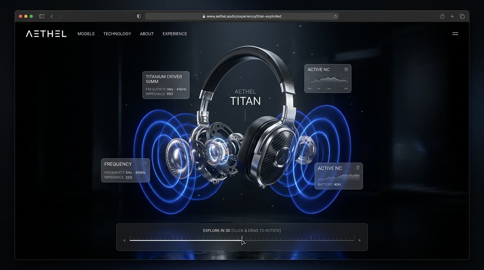Toggle the Safari sidebar icon
Image resolution: width=484 pixels, height=270 pixels.
click(x=42, y=16)
